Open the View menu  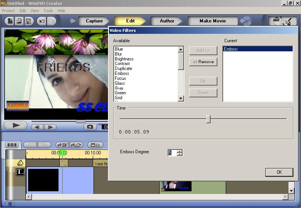click(35, 11)
